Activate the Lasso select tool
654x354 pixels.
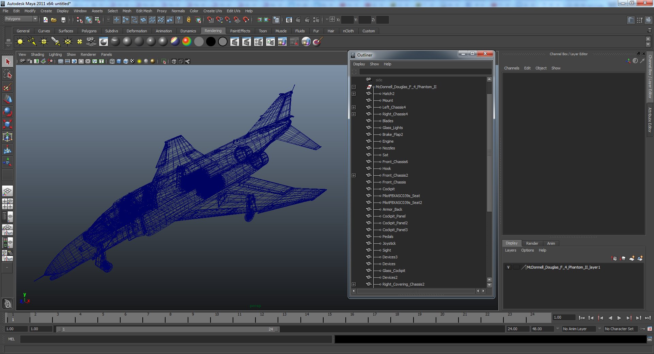coord(7,74)
